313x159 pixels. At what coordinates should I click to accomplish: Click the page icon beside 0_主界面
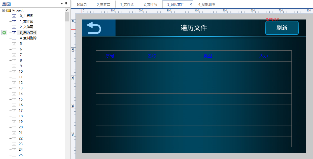pyautogui.click(x=14, y=16)
